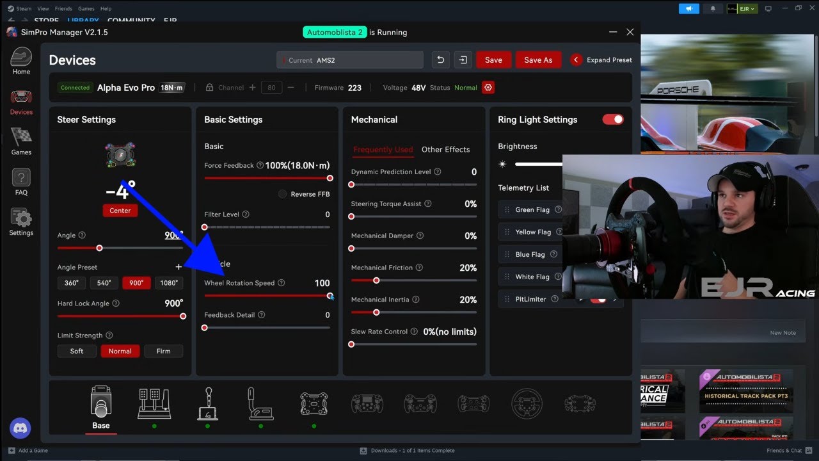Click the red Center button
The height and width of the screenshot is (461, 819).
120,210
